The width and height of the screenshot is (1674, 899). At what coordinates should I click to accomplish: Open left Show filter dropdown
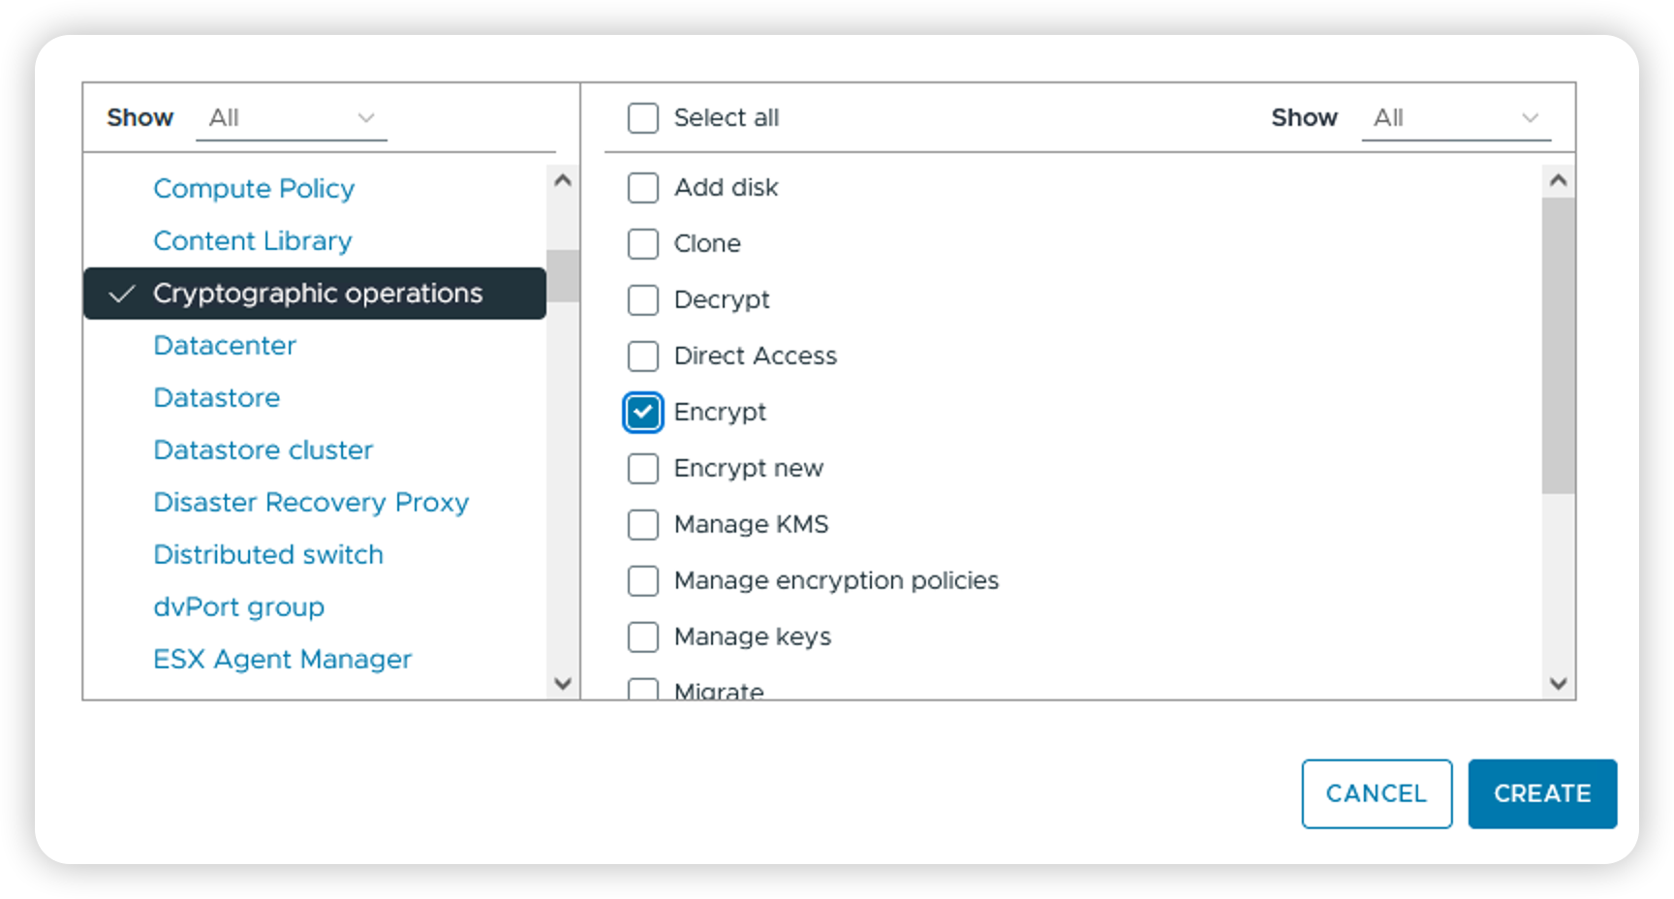[291, 118]
